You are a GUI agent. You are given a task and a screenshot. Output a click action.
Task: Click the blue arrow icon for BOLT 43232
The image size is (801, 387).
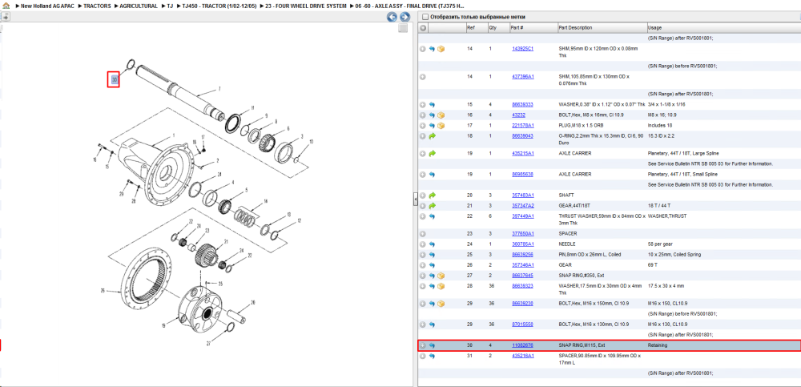tap(432, 115)
